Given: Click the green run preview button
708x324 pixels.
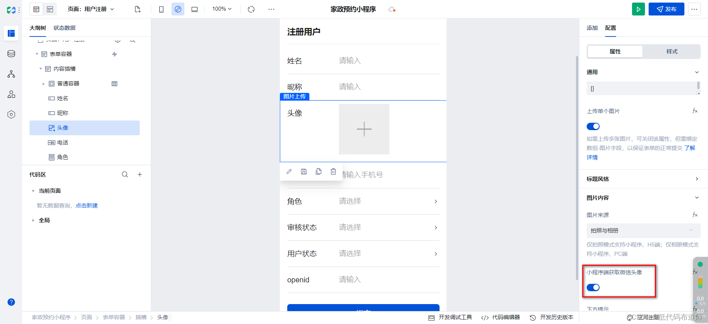Looking at the screenshot, I should click(638, 9).
